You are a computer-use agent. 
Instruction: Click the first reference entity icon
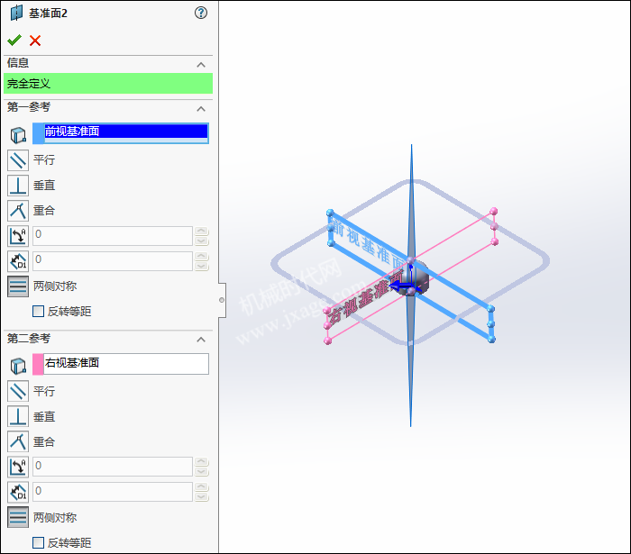pyautogui.click(x=18, y=135)
